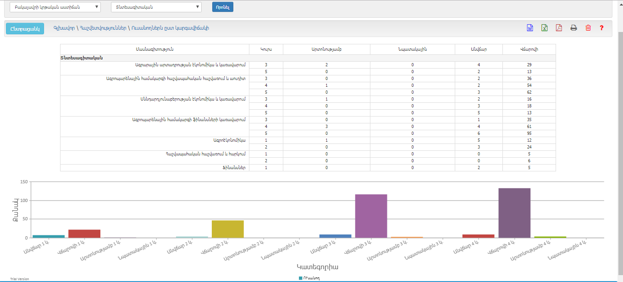Click the dark purple Վճարովի 4 կ. bar
623x282 pixels.
coord(514,213)
